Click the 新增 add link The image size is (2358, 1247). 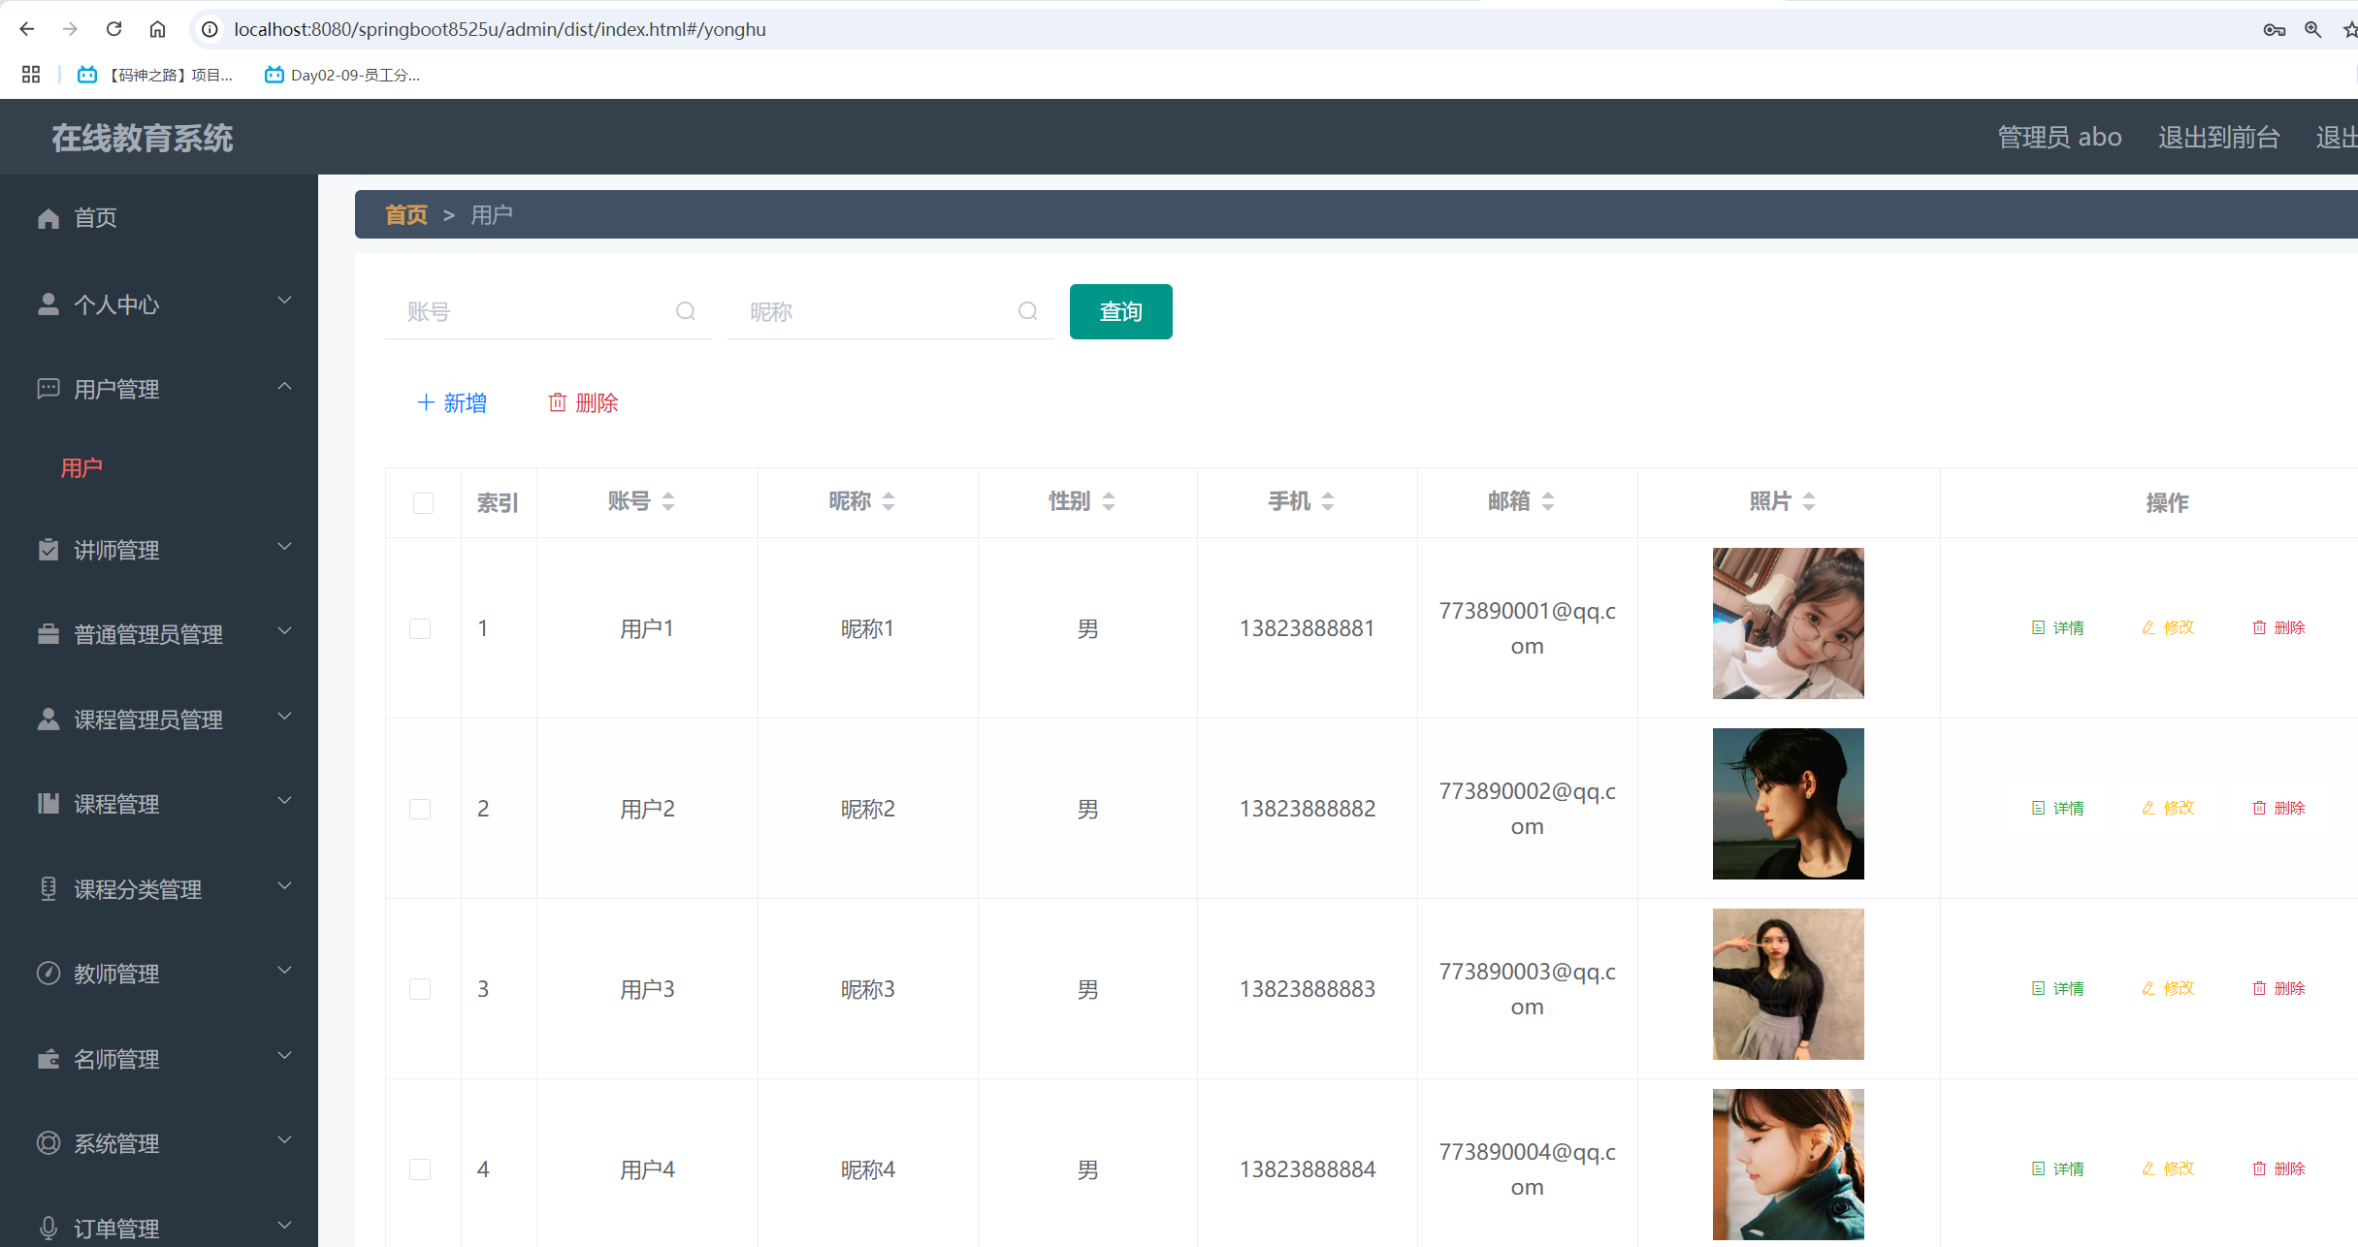pyautogui.click(x=452, y=402)
